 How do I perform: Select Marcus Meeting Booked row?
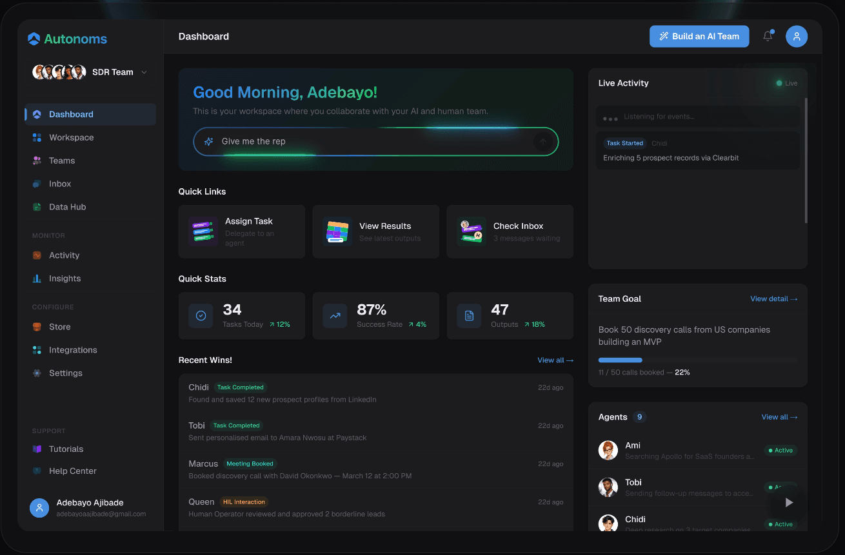pos(376,469)
